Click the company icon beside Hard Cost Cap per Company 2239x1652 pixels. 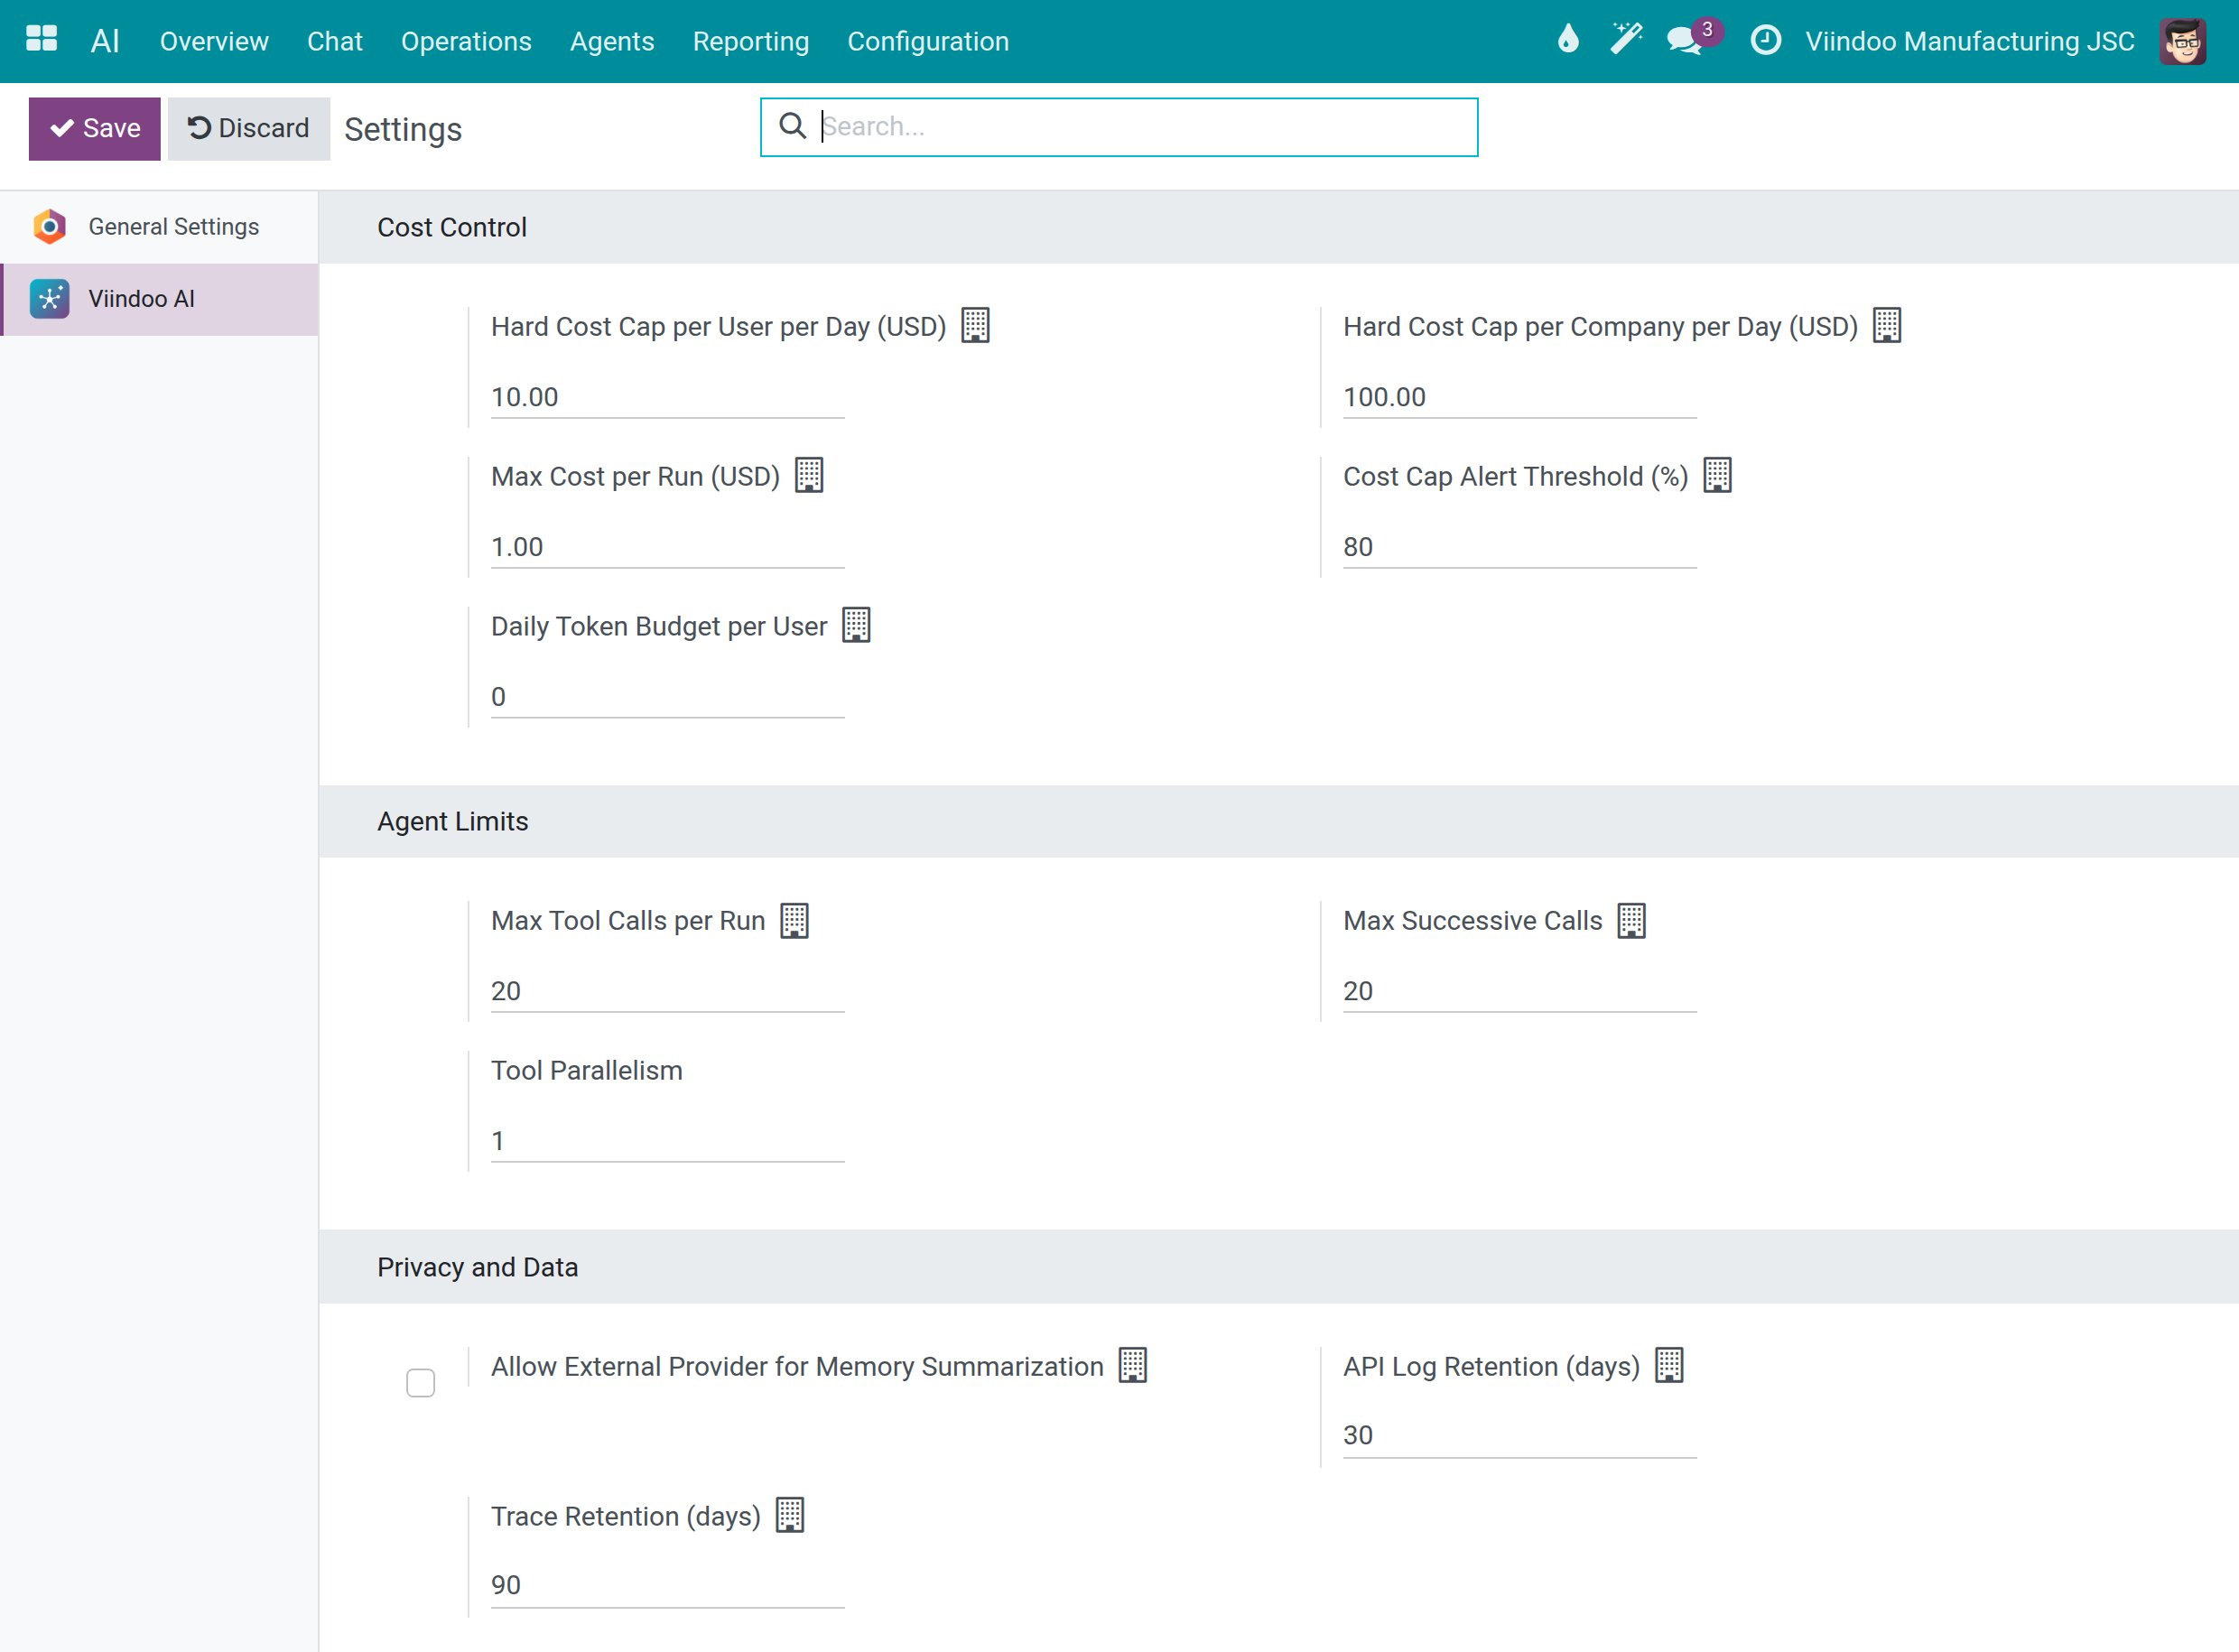click(x=1886, y=325)
